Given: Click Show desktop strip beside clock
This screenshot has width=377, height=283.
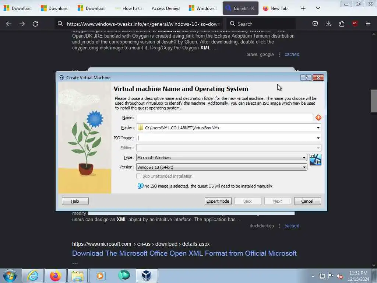Looking at the screenshot, I should click(x=374, y=276).
